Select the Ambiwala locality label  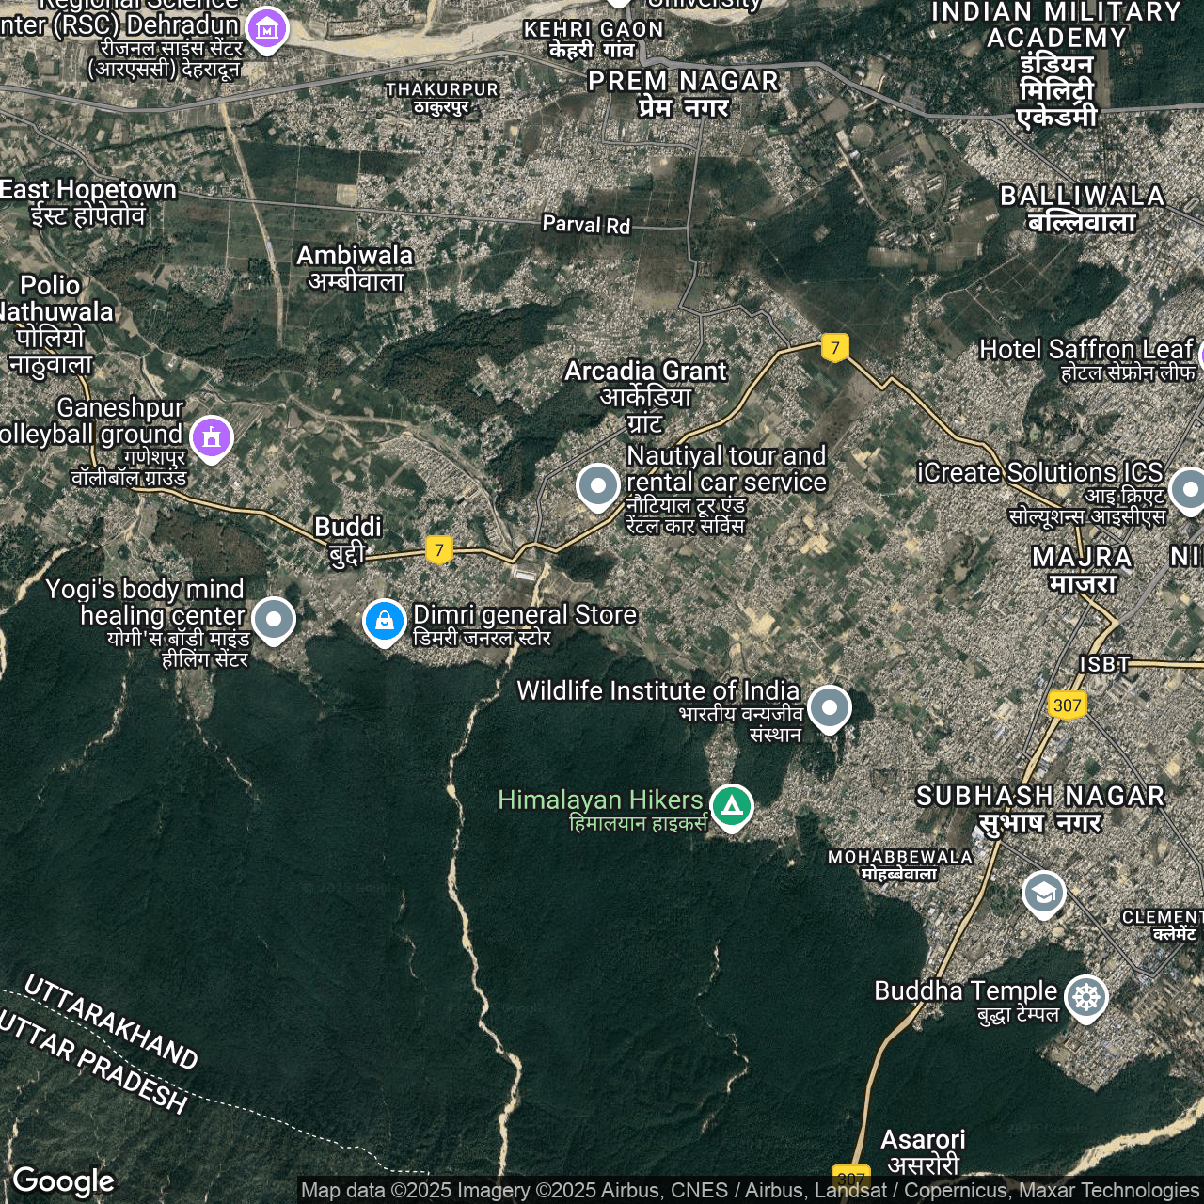tap(355, 256)
